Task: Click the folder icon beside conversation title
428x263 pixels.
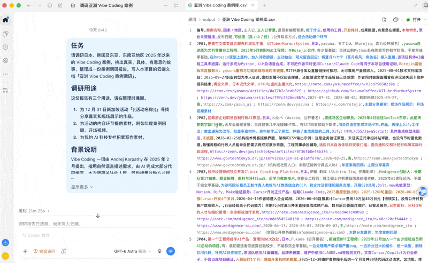Action: coord(73,5)
